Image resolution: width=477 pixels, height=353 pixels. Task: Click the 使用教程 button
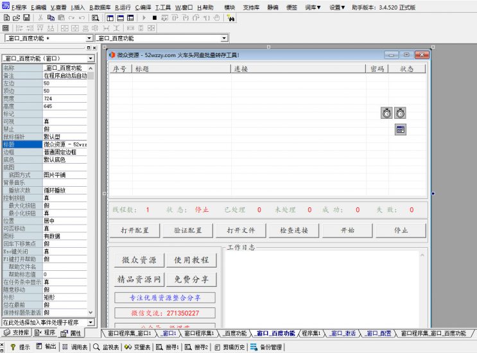click(191, 261)
